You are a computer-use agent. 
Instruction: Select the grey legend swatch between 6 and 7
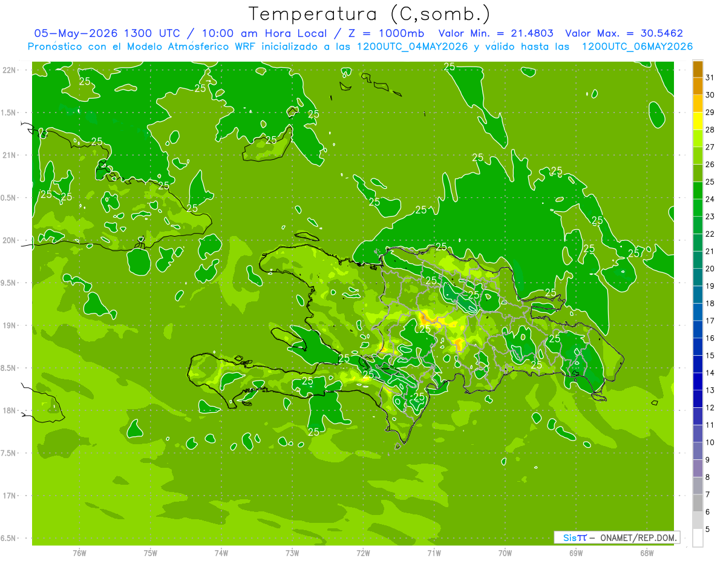(698, 503)
